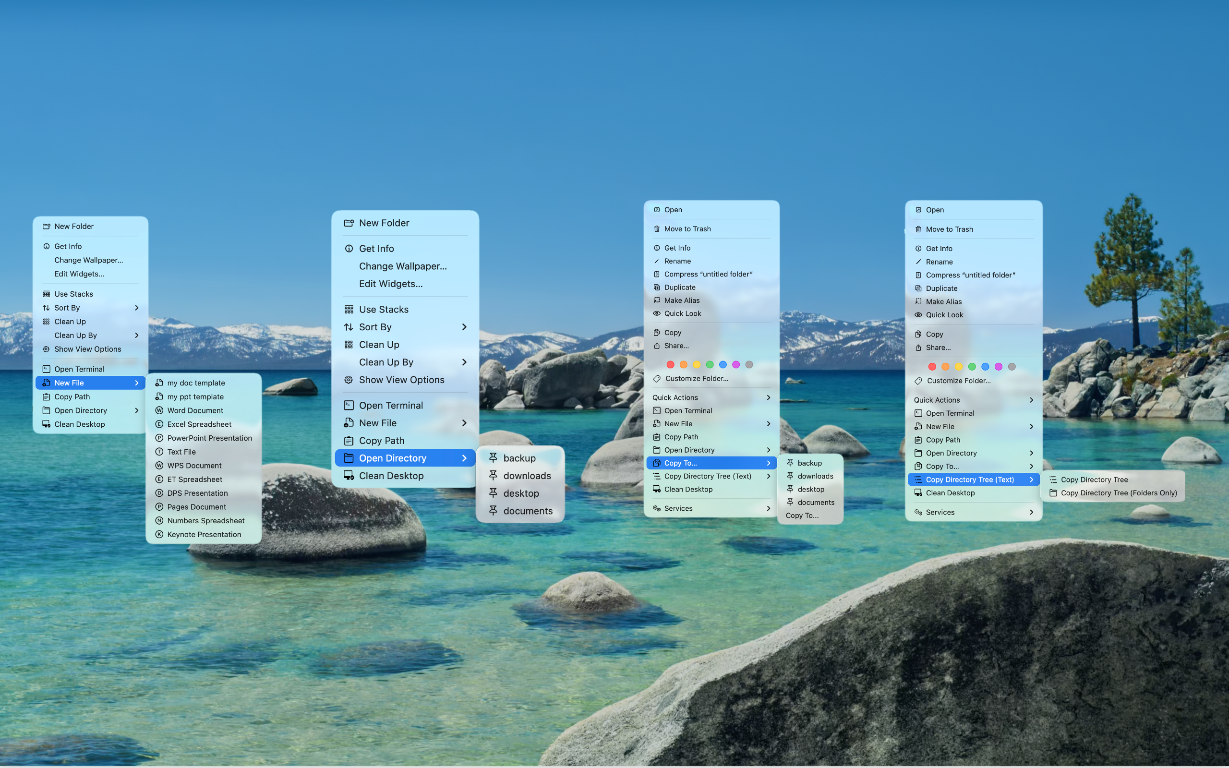Expand Services chevron in Copy To highlighted menu
Image resolution: width=1229 pixels, height=768 pixels.
click(x=769, y=508)
